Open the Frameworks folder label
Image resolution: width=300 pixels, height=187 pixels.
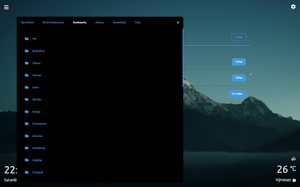tap(39, 123)
